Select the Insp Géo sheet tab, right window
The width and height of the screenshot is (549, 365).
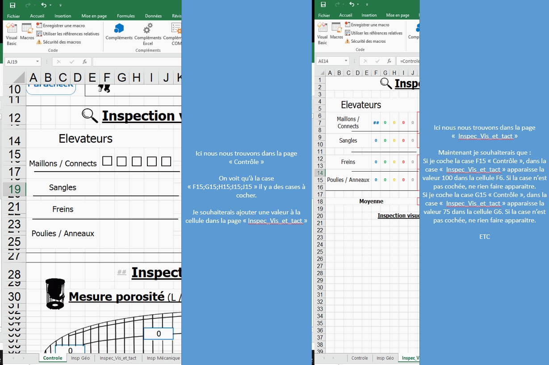(385, 358)
